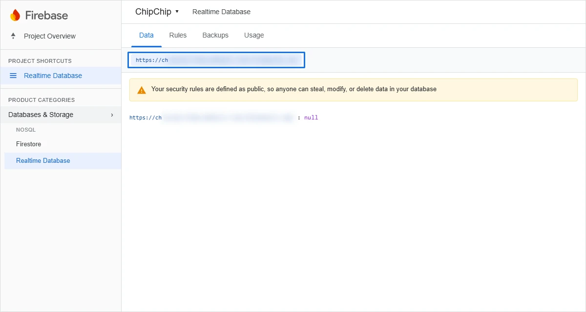The image size is (586, 312).
Task: Click the null value in data tree
Action: [311, 117]
